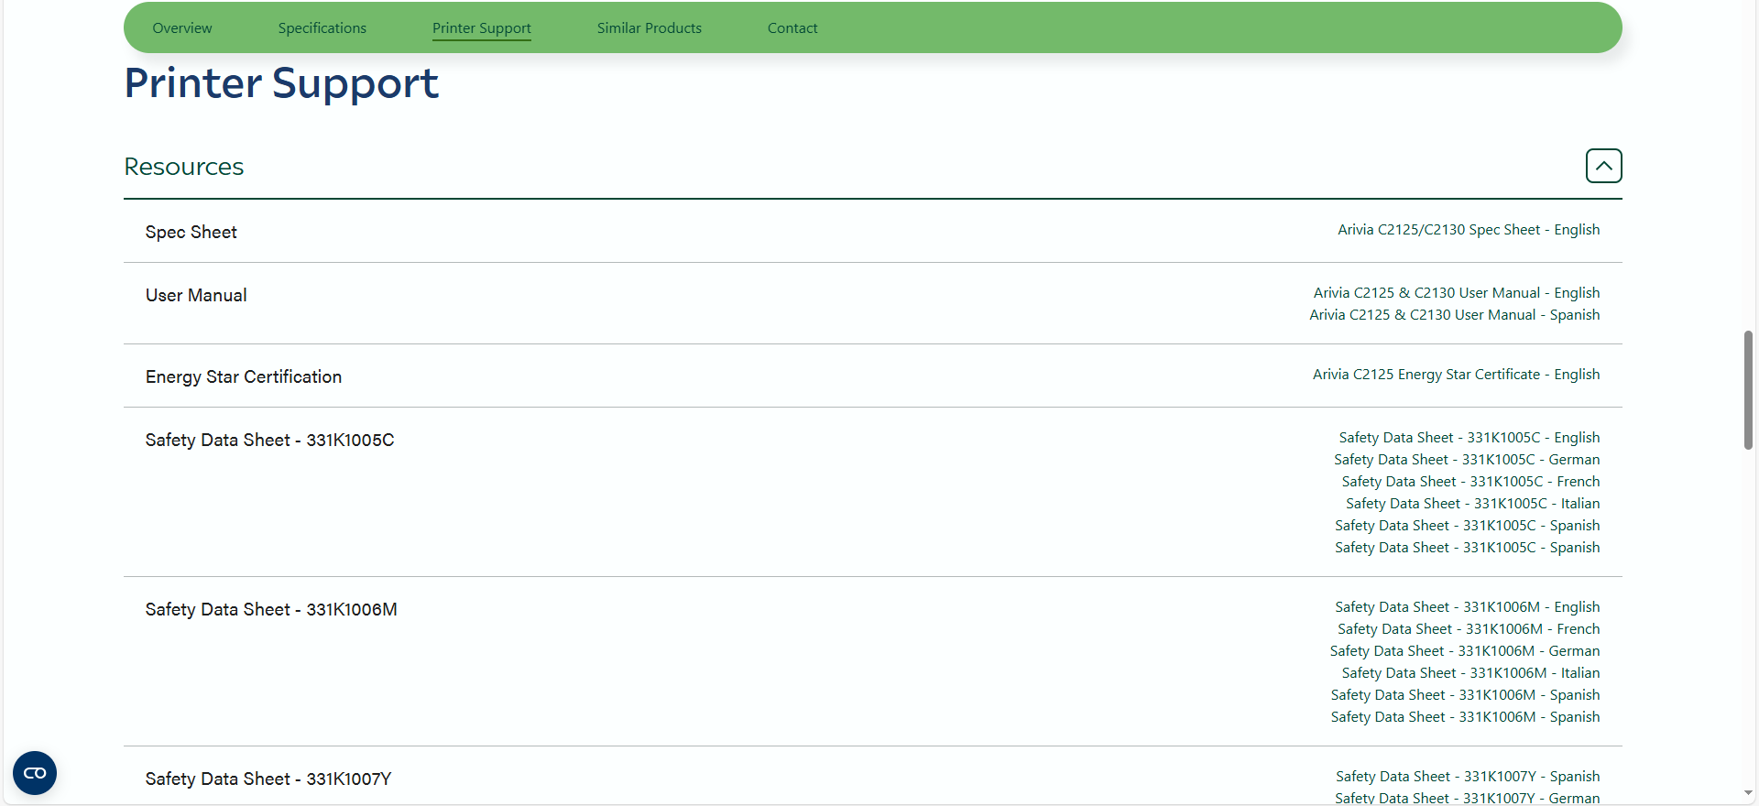Open Arivia C2125 Energy Star Certificate link

[x=1457, y=375]
